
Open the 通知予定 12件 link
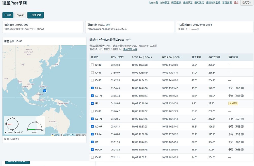click(130, 49)
